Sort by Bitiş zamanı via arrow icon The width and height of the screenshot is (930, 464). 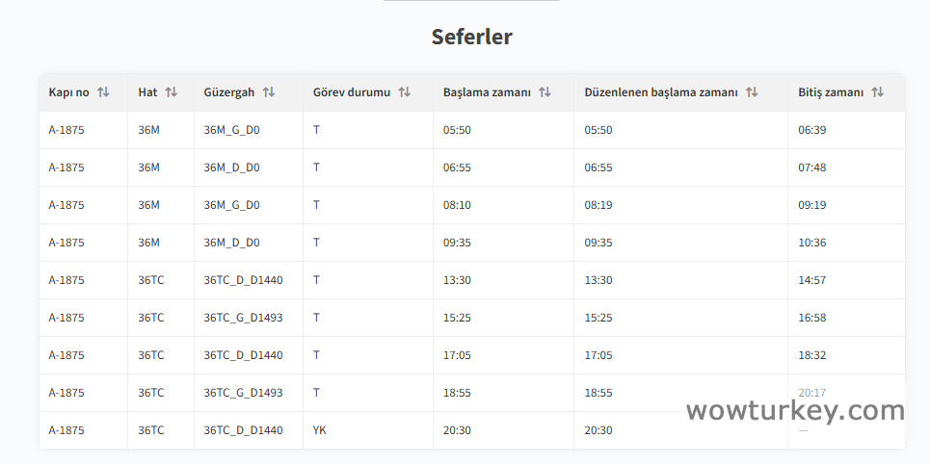pyautogui.click(x=877, y=92)
